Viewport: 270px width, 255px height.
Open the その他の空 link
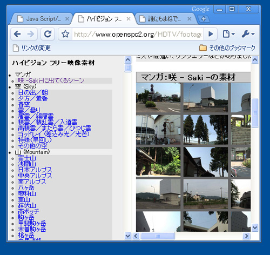coord(32,146)
